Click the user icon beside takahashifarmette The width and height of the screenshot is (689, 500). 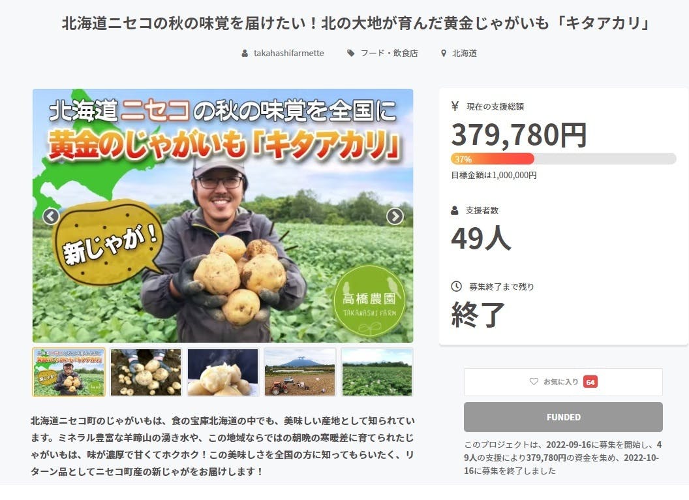245,54
